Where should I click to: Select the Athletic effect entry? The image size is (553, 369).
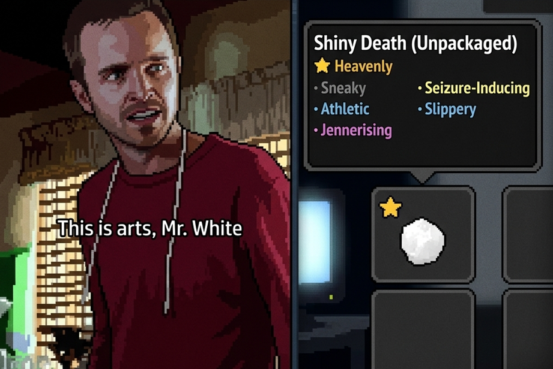(x=342, y=109)
